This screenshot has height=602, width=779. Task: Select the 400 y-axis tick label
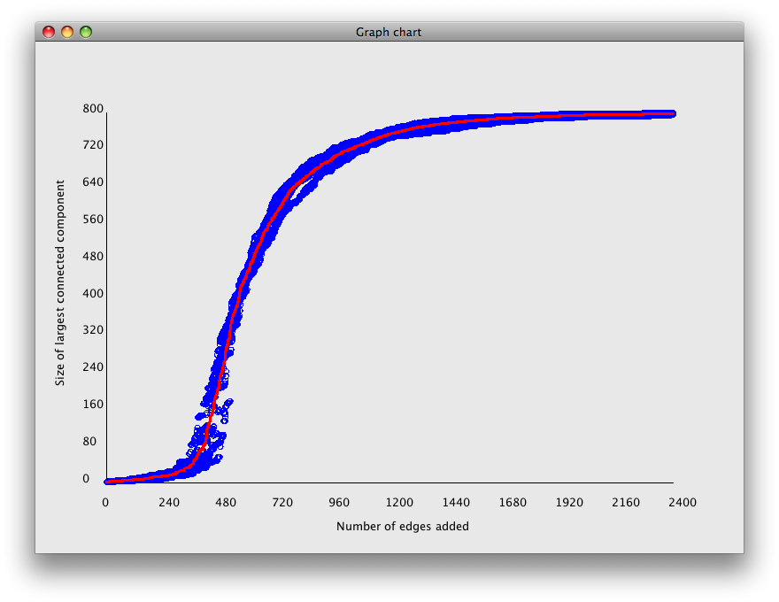[93, 294]
